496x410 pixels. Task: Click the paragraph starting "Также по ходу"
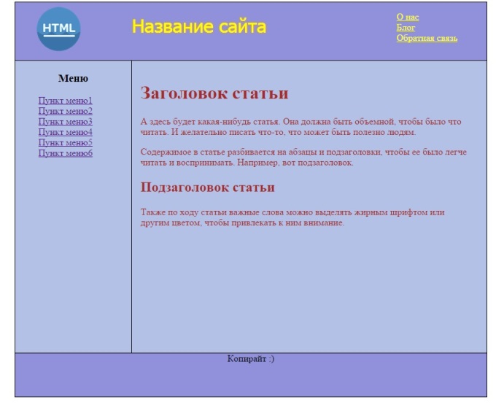292,217
